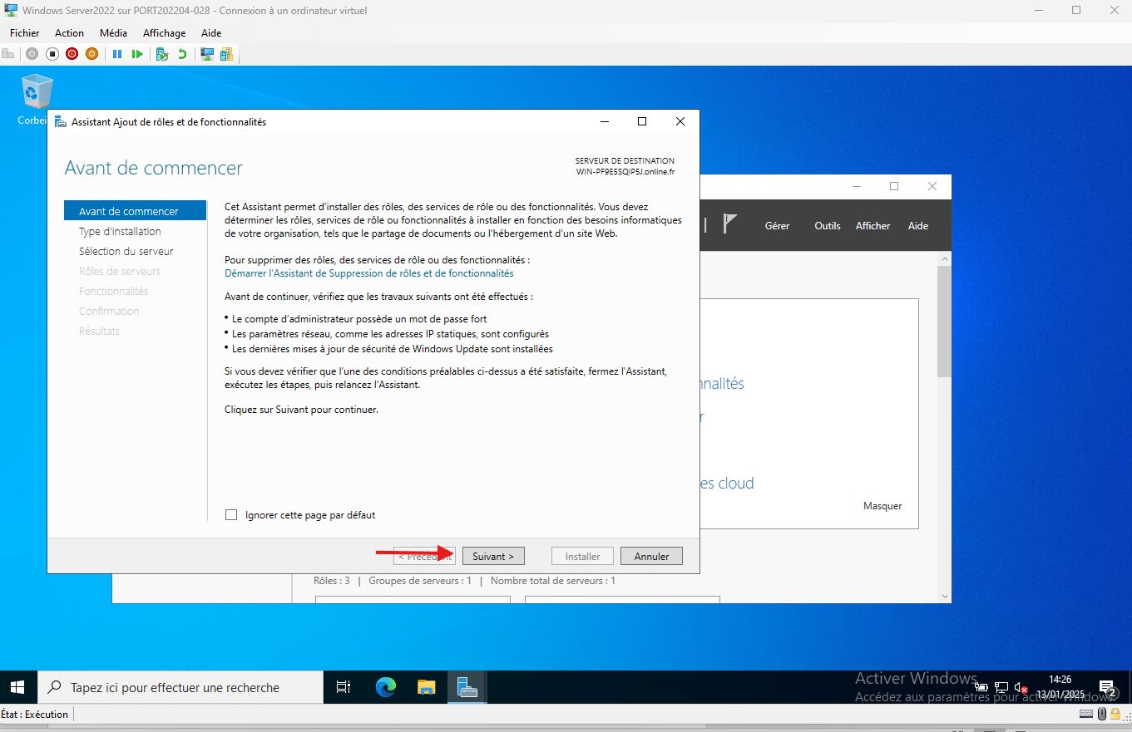Screen dimensions: 1132x732
Task: Open the Affichage menu
Action: click(x=165, y=33)
